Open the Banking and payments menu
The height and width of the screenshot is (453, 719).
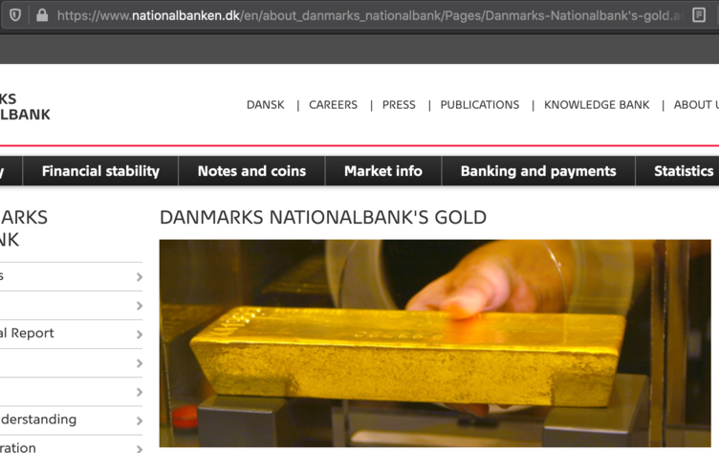click(x=538, y=171)
